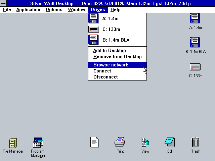The image size is (215, 161).
Task: Open the Program Manager icon
Action: point(38,143)
